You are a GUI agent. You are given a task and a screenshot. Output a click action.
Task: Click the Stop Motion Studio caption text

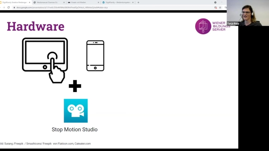click(x=75, y=130)
